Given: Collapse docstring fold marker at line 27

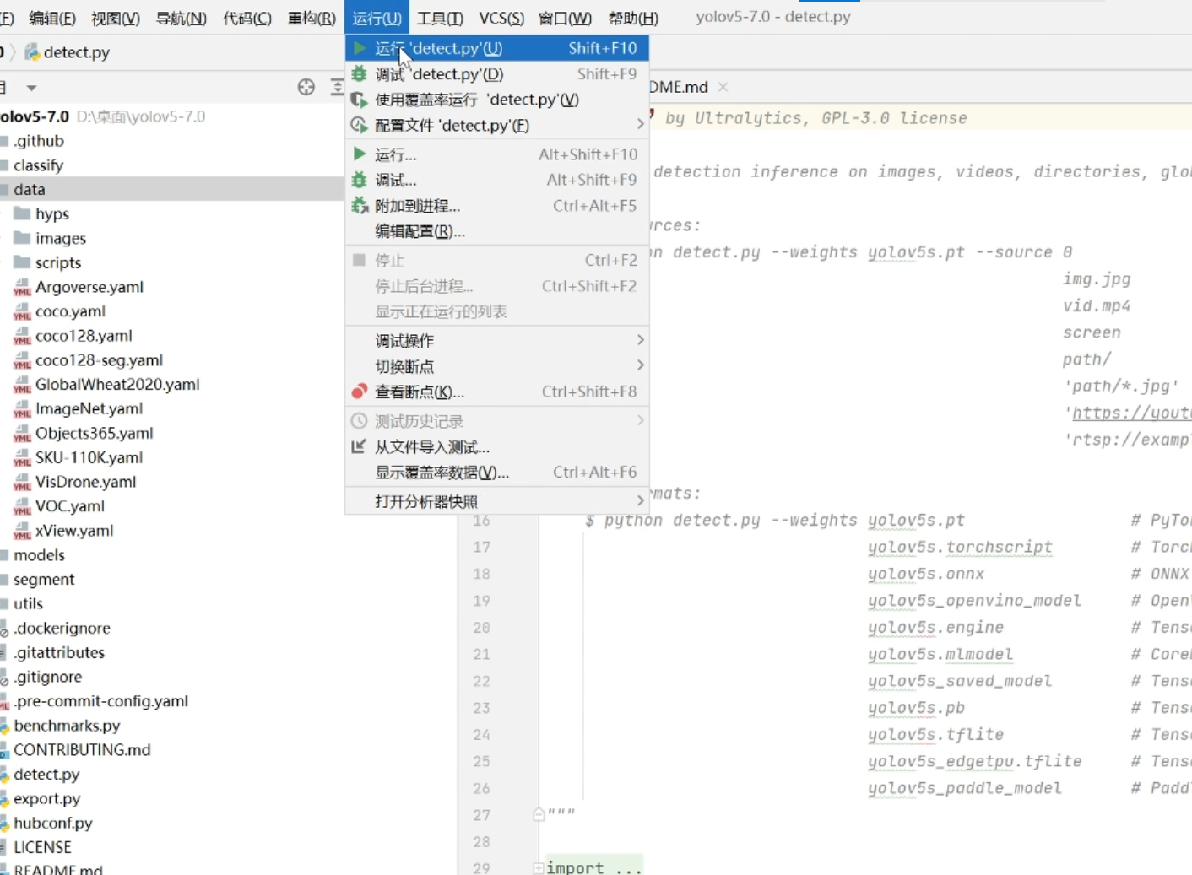Looking at the screenshot, I should pyautogui.click(x=539, y=814).
